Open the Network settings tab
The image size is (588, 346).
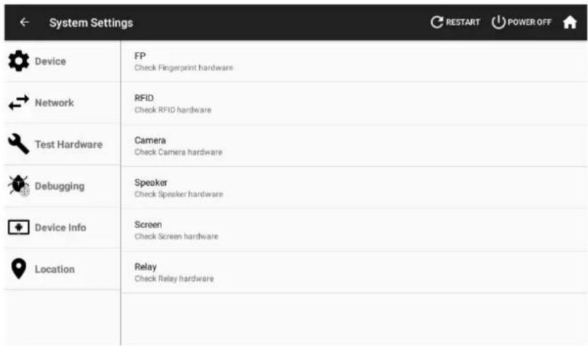click(x=62, y=103)
